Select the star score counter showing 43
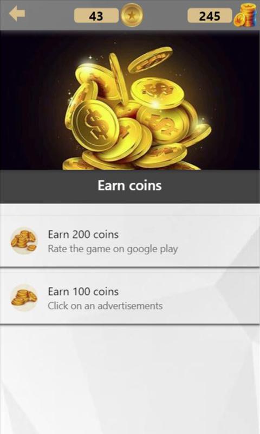 click(x=96, y=16)
